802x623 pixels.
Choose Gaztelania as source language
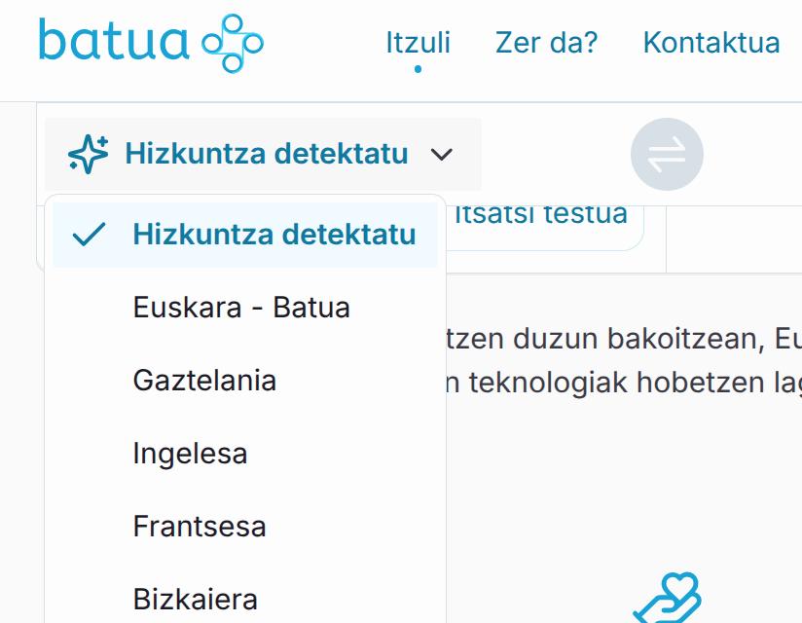[204, 381]
